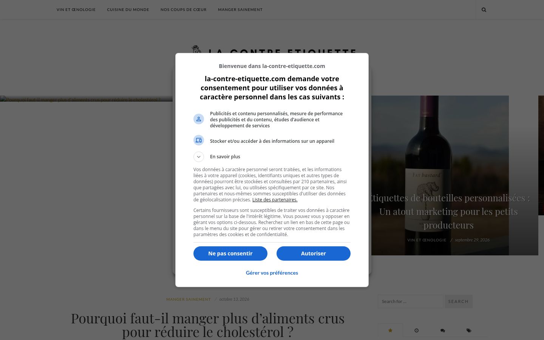Open the Manger Sainement menu

coord(240,9)
